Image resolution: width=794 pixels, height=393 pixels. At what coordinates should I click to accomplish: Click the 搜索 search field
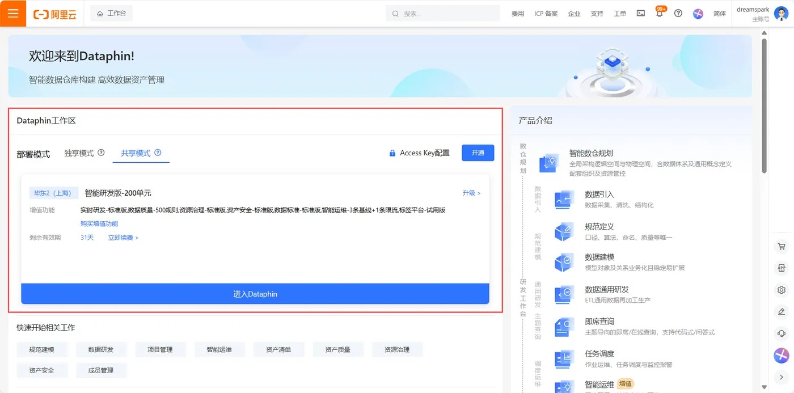pyautogui.click(x=443, y=14)
